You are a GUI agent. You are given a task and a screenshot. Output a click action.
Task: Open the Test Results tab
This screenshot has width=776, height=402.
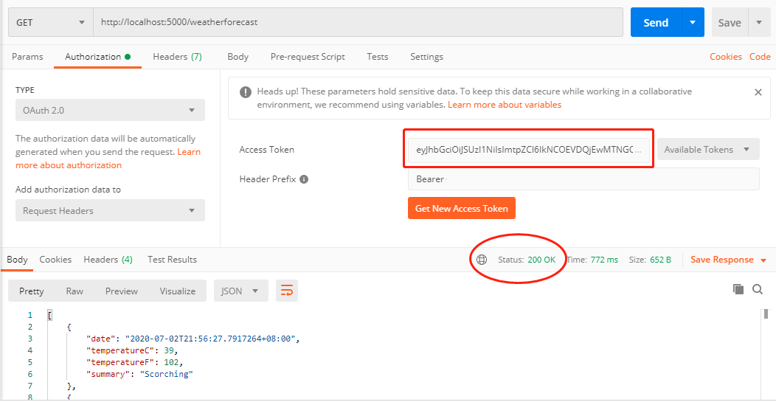(x=172, y=260)
